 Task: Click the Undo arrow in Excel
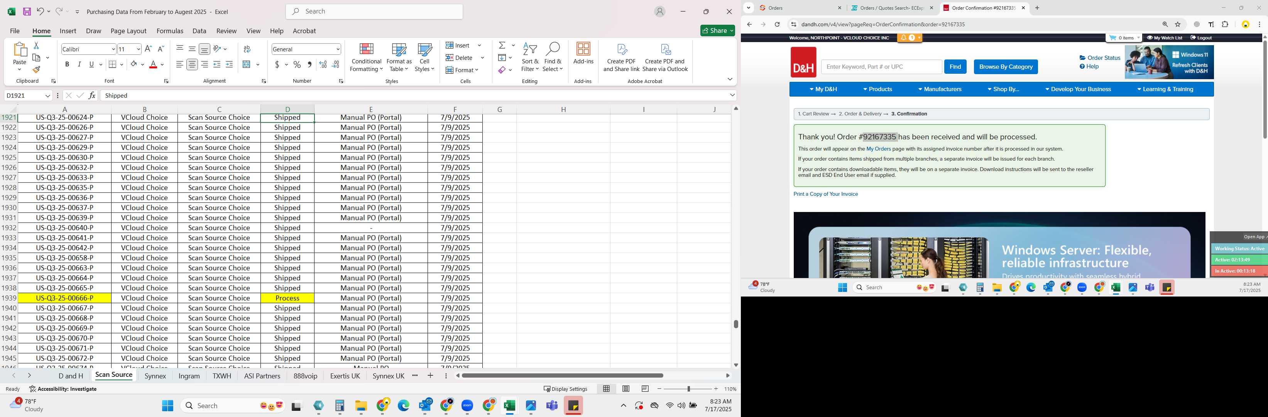(41, 11)
